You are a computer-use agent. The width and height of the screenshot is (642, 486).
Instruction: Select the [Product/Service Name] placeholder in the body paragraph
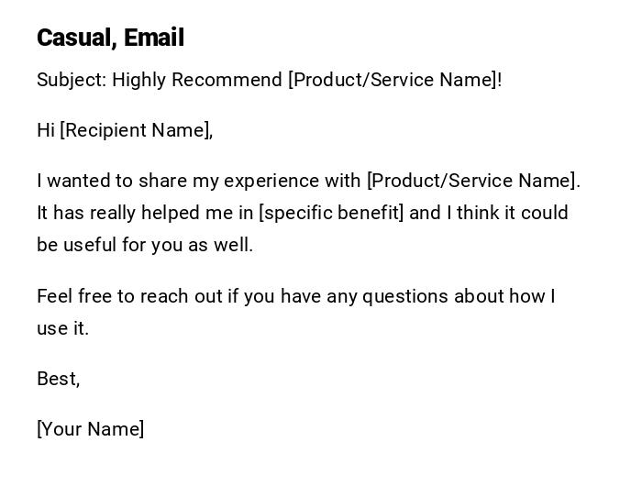pos(470,181)
